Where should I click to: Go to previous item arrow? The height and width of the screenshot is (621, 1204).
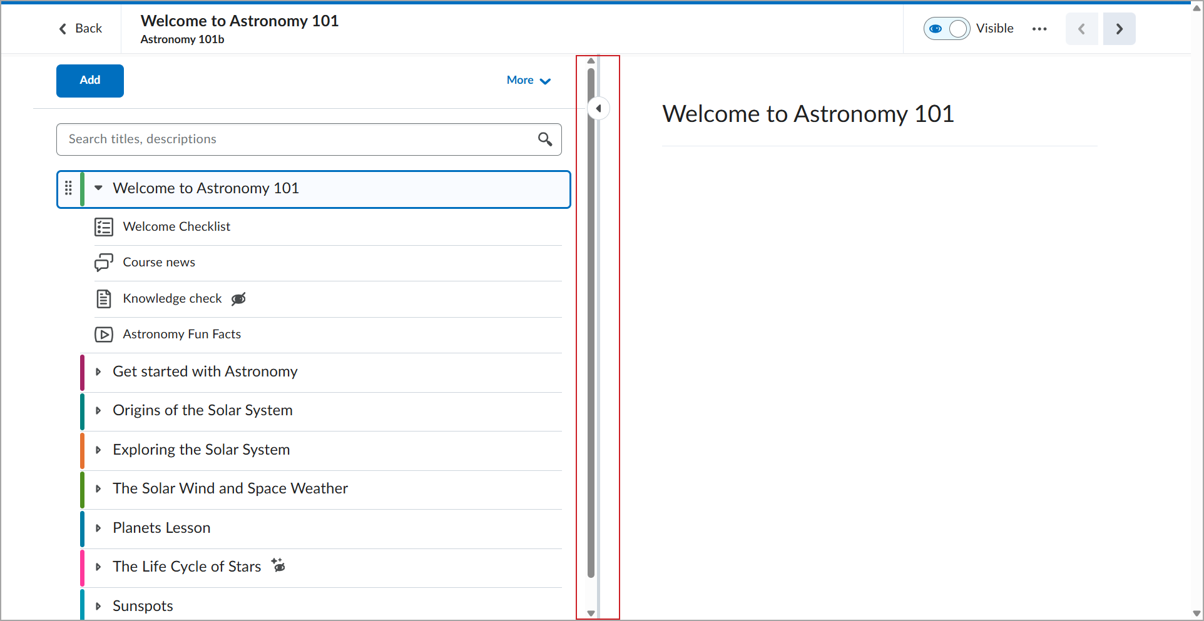tap(1082, 29)
